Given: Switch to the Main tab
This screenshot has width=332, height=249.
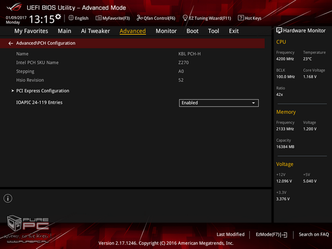Looking at the screenshot, I should tap(64, 31).
